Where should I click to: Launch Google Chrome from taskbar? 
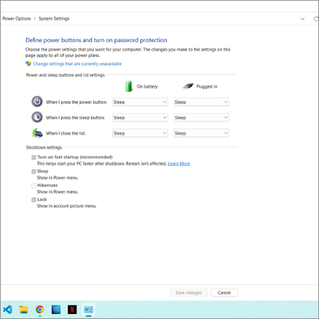(40, 310)
